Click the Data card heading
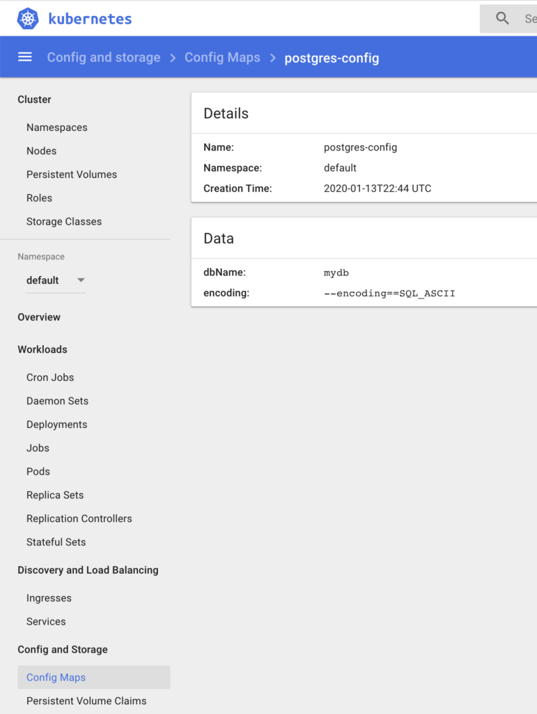The width and height of the screenshot is (537, 714). pyautogui.click(x=219, y=238)
